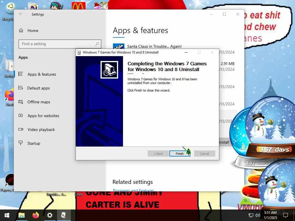295x221 pixels.
Task: Click the Santa Claus in Trouble app icon
Action: pyautogui.click(x=118, y=46)
